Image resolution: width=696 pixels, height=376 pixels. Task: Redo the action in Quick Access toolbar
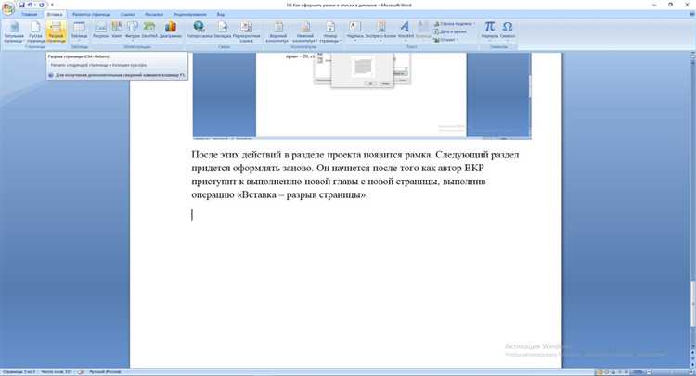point(41,5)
